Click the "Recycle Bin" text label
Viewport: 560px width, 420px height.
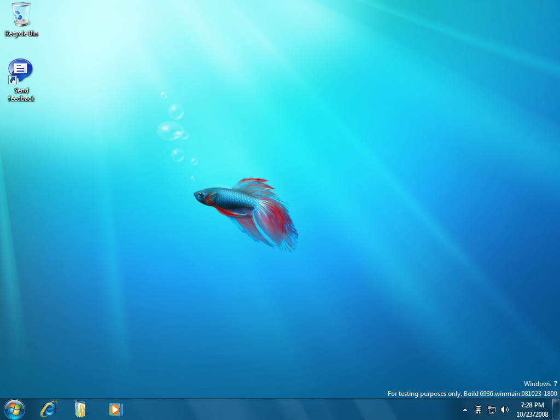(x=21, y=34)
